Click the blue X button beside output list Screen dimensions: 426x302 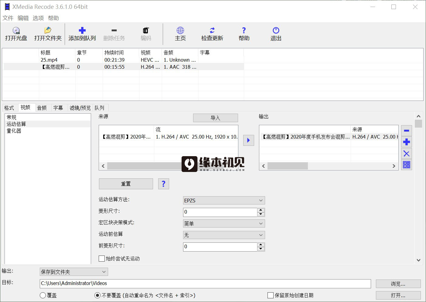(x=407, y=153)
